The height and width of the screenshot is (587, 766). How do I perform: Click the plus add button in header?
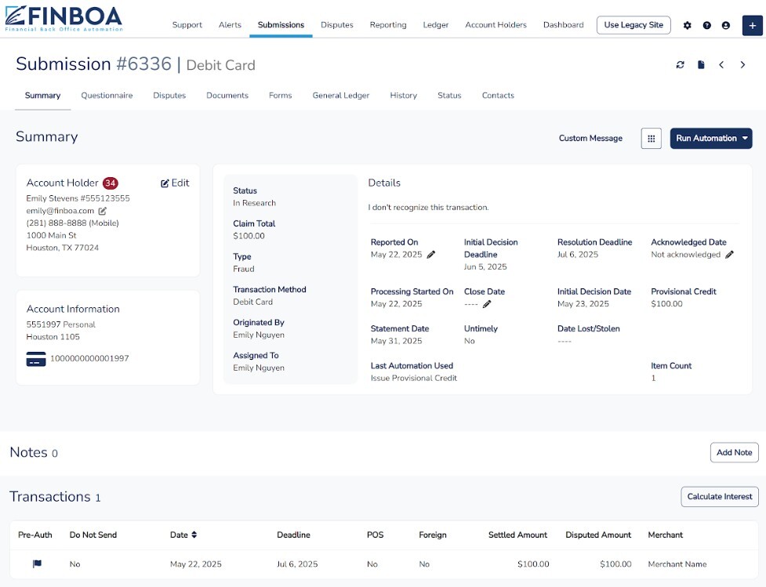[752, 25]
